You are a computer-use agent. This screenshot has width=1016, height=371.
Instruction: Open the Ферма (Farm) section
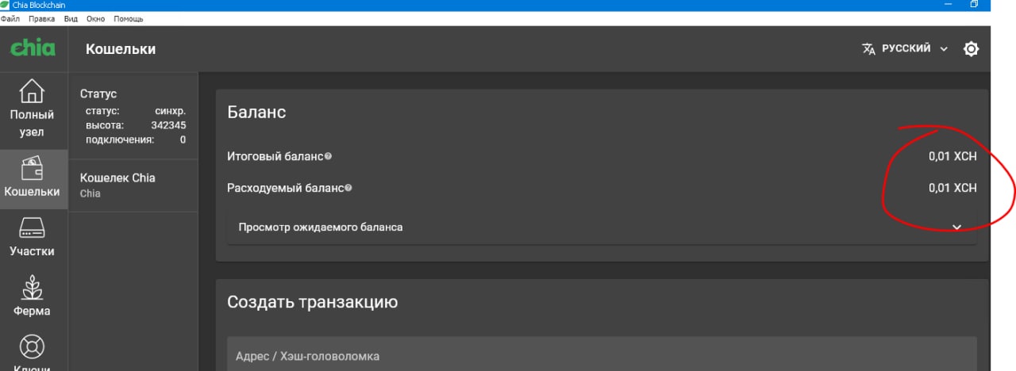click(32, 297)
